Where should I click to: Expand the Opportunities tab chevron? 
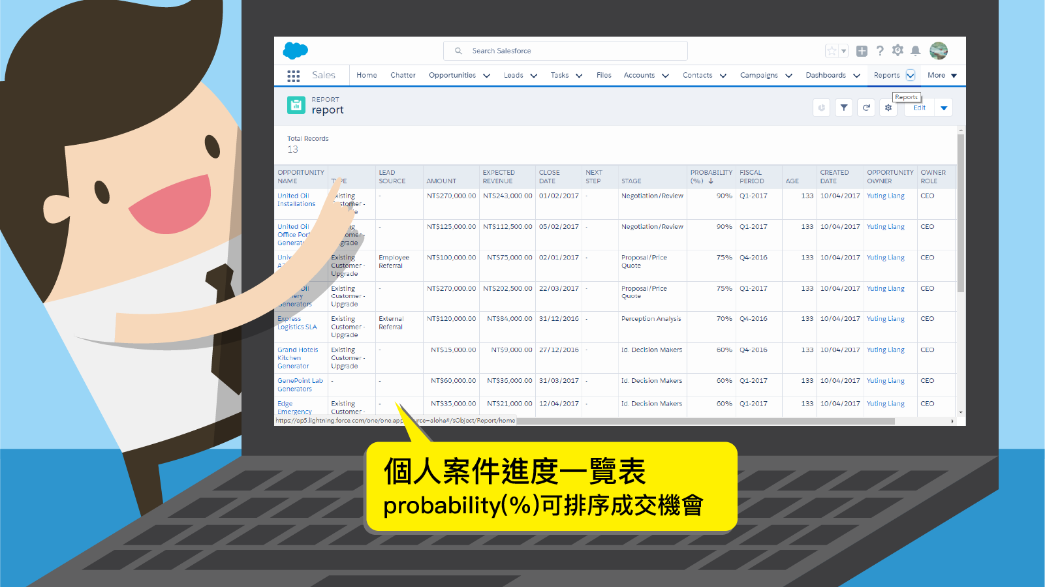coord(486,76)
